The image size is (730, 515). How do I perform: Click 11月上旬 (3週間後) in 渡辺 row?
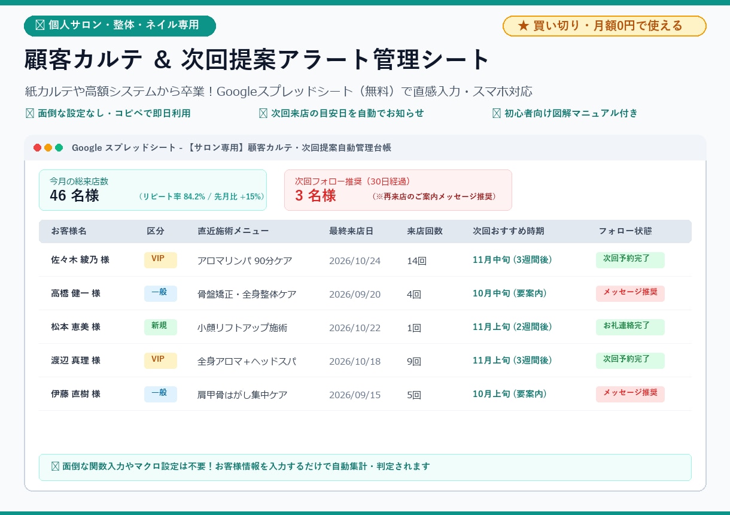click(512, 360)
